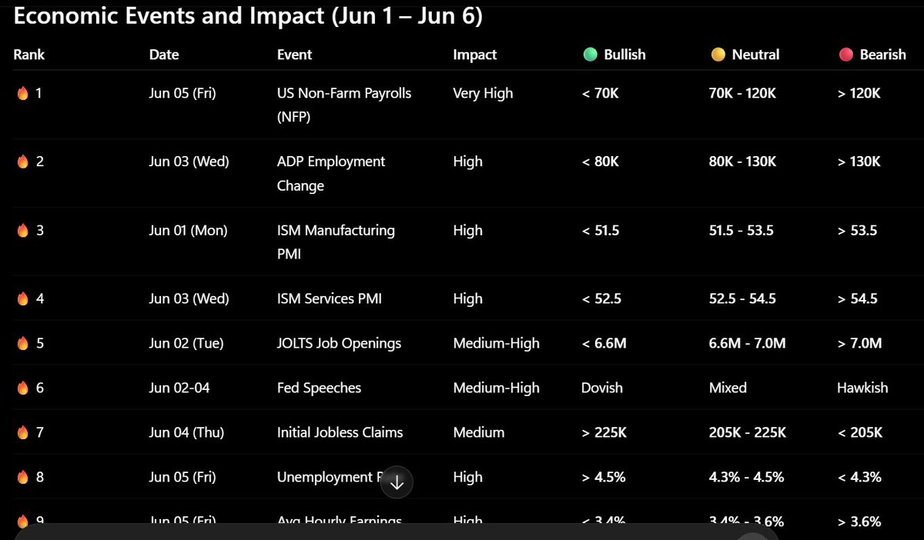This screenshot has height=540, width=924.
Task: Click the Neutral column header text
Action: (755, 55)
